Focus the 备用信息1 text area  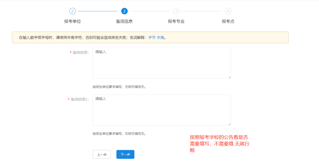point(162,110)
